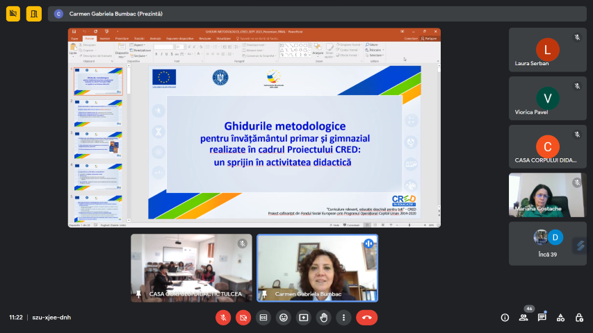Viewport: 593px width, 333px height.
Task: Open the chat panel icon
Action: (542, 317)
